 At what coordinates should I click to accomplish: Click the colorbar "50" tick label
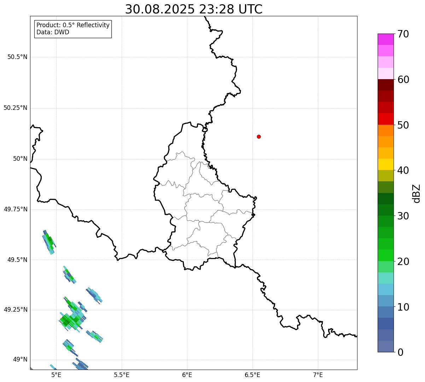pyautogui.click(x=403, y=125)
